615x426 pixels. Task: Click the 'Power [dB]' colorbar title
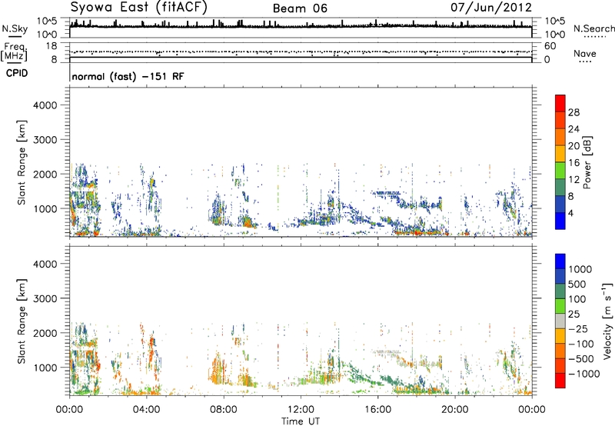tap(587, 162)
